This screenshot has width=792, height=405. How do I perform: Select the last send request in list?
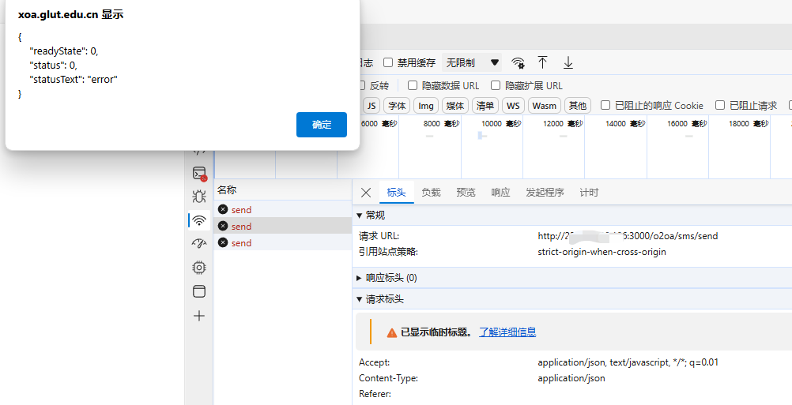click(x=282, y=242)
